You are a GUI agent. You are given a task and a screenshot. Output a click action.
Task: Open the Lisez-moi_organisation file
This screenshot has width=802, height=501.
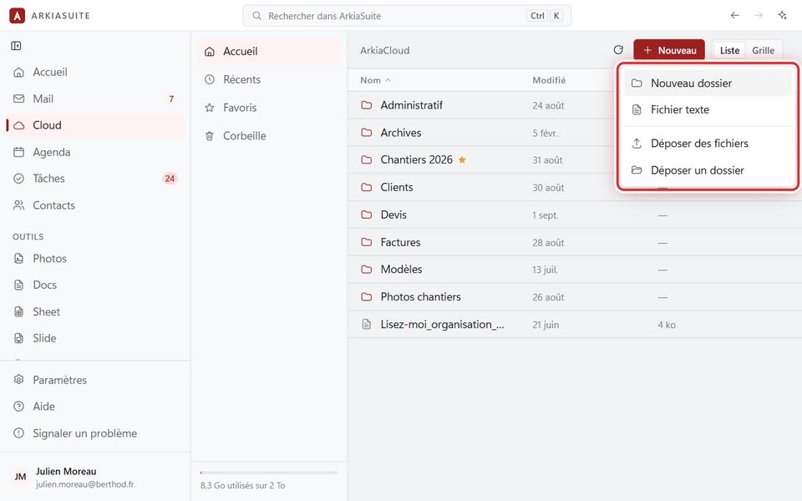point(442,324)
